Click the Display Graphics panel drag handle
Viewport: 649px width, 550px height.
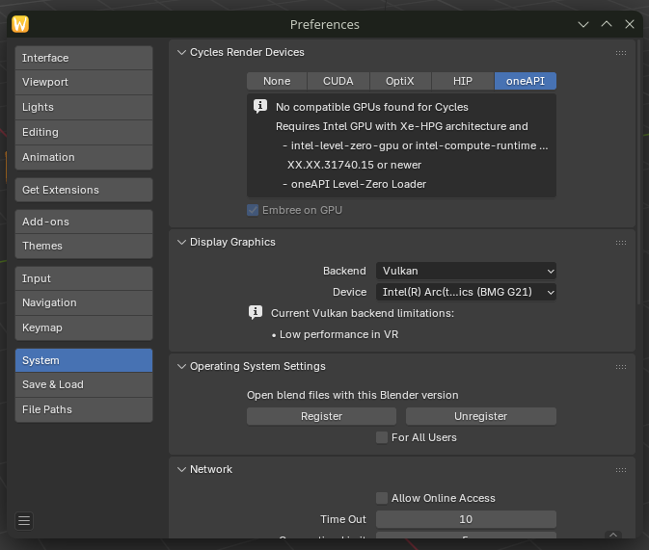621,243
